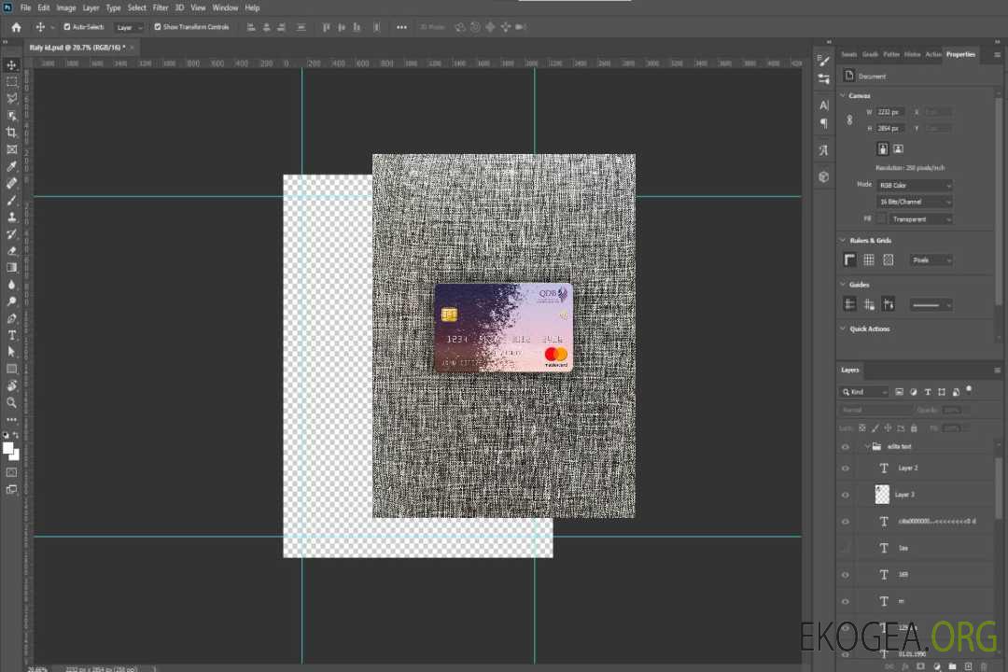Open the 16 Bits/Channel dropdown
Image resolution: width=1008 pixels, height=672 pixels.
tap(915, 202)
